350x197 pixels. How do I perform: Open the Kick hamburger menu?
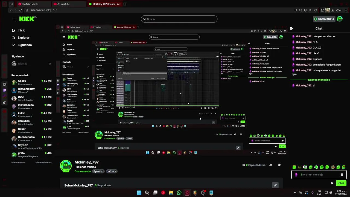click(x=14, y=19)
